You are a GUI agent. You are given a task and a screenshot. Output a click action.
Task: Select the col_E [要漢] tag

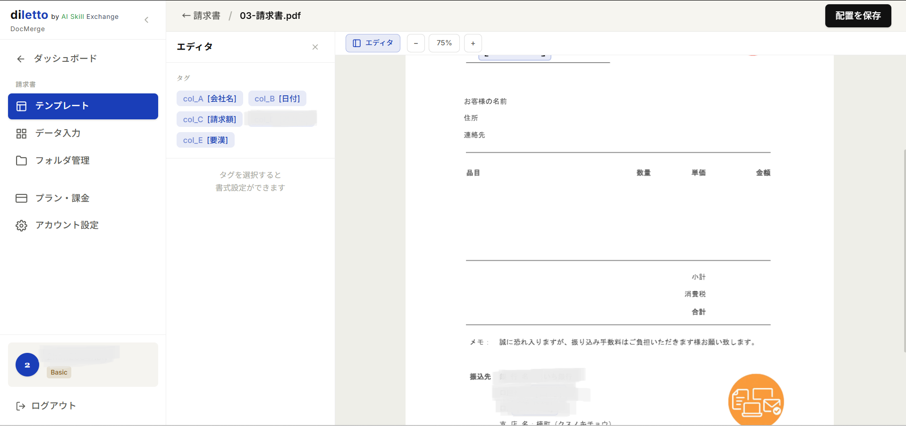(x=205, y=140)
